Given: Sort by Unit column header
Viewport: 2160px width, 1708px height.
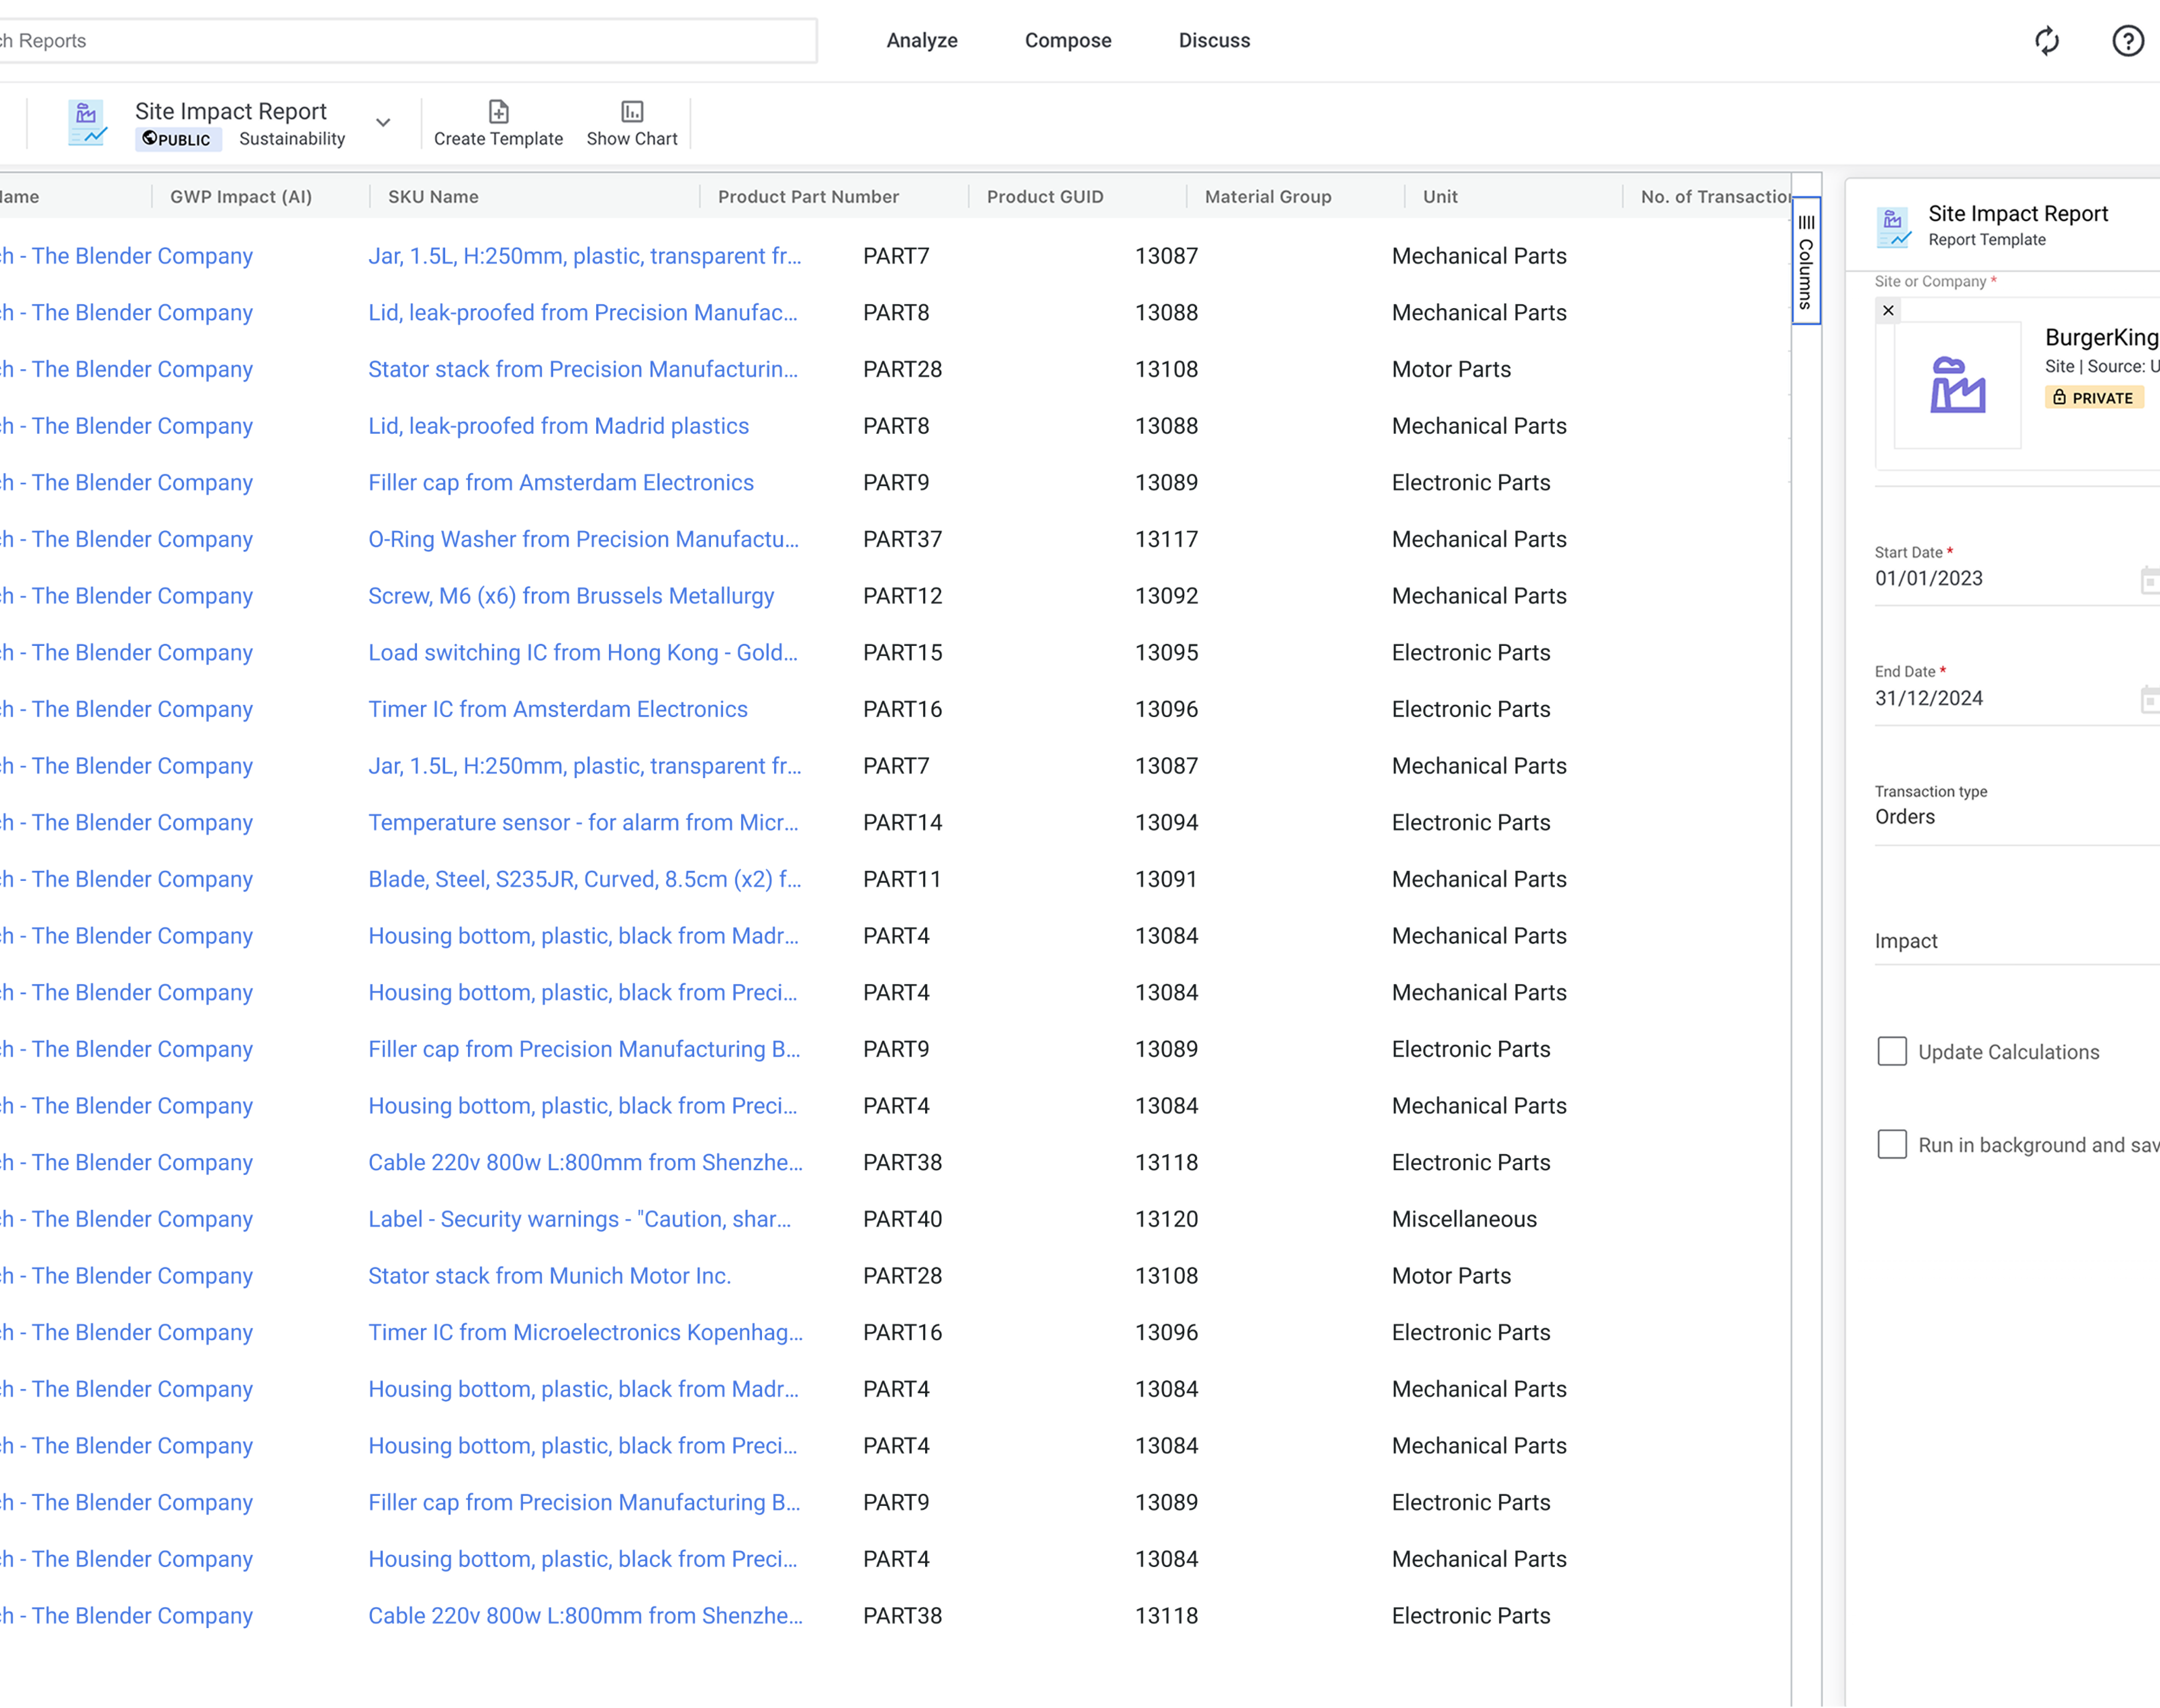Looking at the screenshot, I should [x=1440, y=197].
